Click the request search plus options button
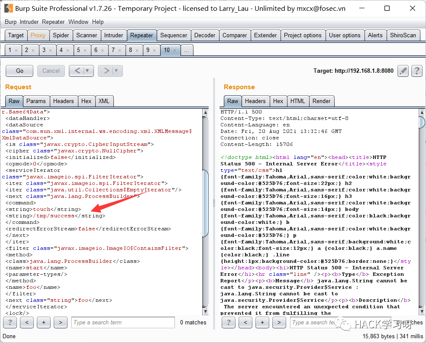 point(44,322)
